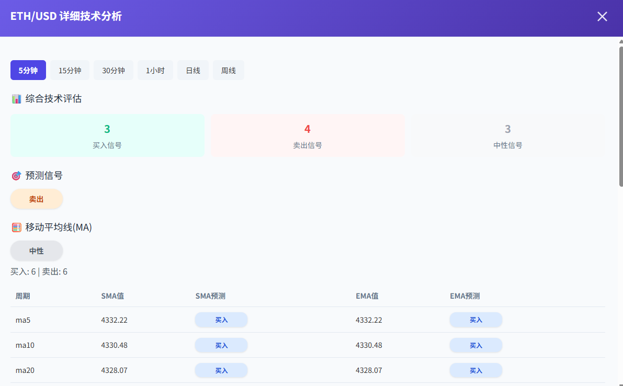
Task: Click the SMA值 column header
Action: 112,296
